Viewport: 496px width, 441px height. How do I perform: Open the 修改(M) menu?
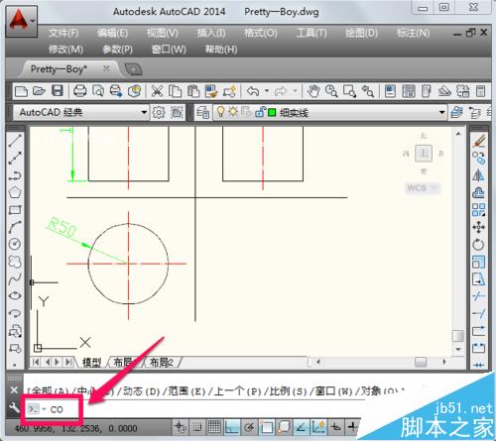(x=65, y=50)
